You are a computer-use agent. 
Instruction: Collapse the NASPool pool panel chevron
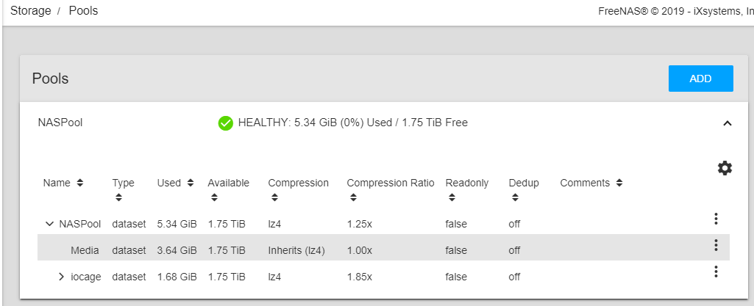[x=728, y=123]
